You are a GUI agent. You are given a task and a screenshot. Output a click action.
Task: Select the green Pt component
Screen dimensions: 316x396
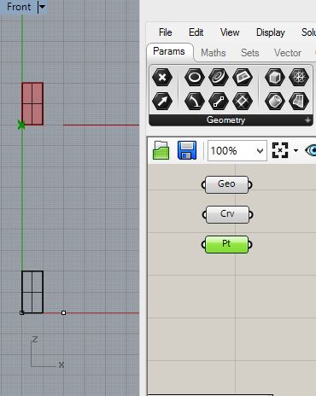click(226, 244)
